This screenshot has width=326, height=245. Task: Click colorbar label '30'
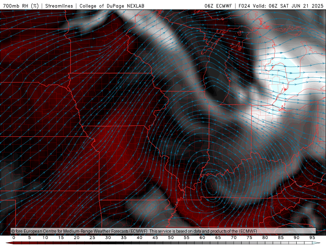pos(108,238)
